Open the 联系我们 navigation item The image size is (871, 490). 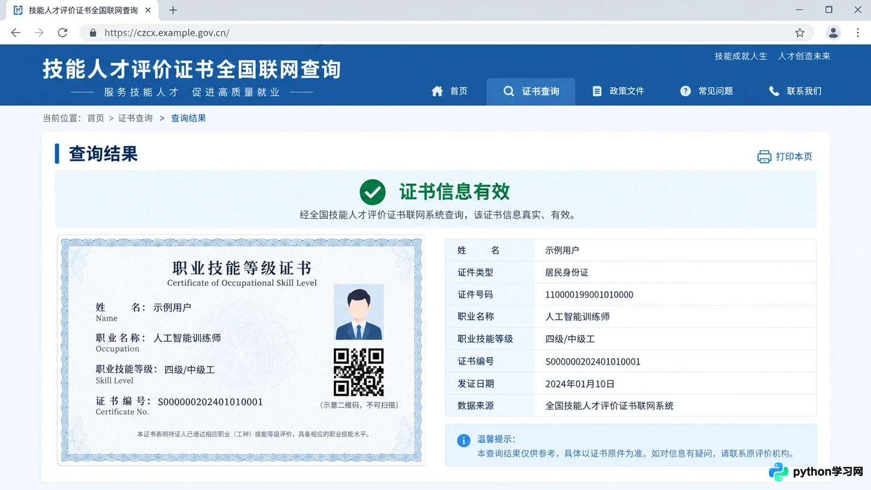[x=795, y=91]
